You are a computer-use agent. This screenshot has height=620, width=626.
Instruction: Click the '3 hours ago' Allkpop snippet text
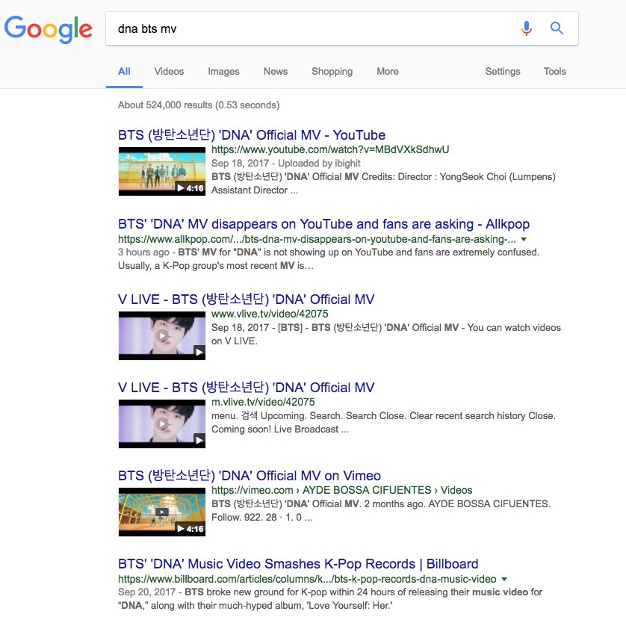point(143,252)
